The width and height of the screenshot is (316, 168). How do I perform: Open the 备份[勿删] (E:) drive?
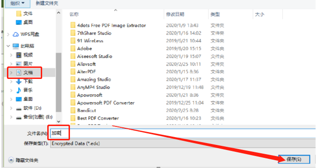click(x=34, y=117)
